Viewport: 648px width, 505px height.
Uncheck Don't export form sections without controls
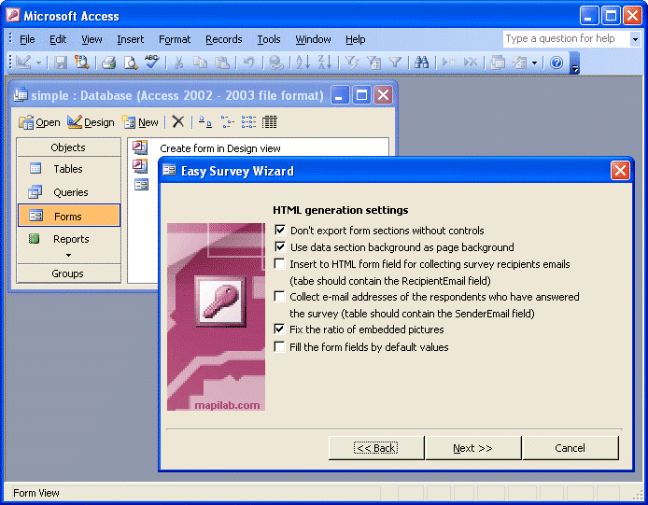[x=280, y=231]
